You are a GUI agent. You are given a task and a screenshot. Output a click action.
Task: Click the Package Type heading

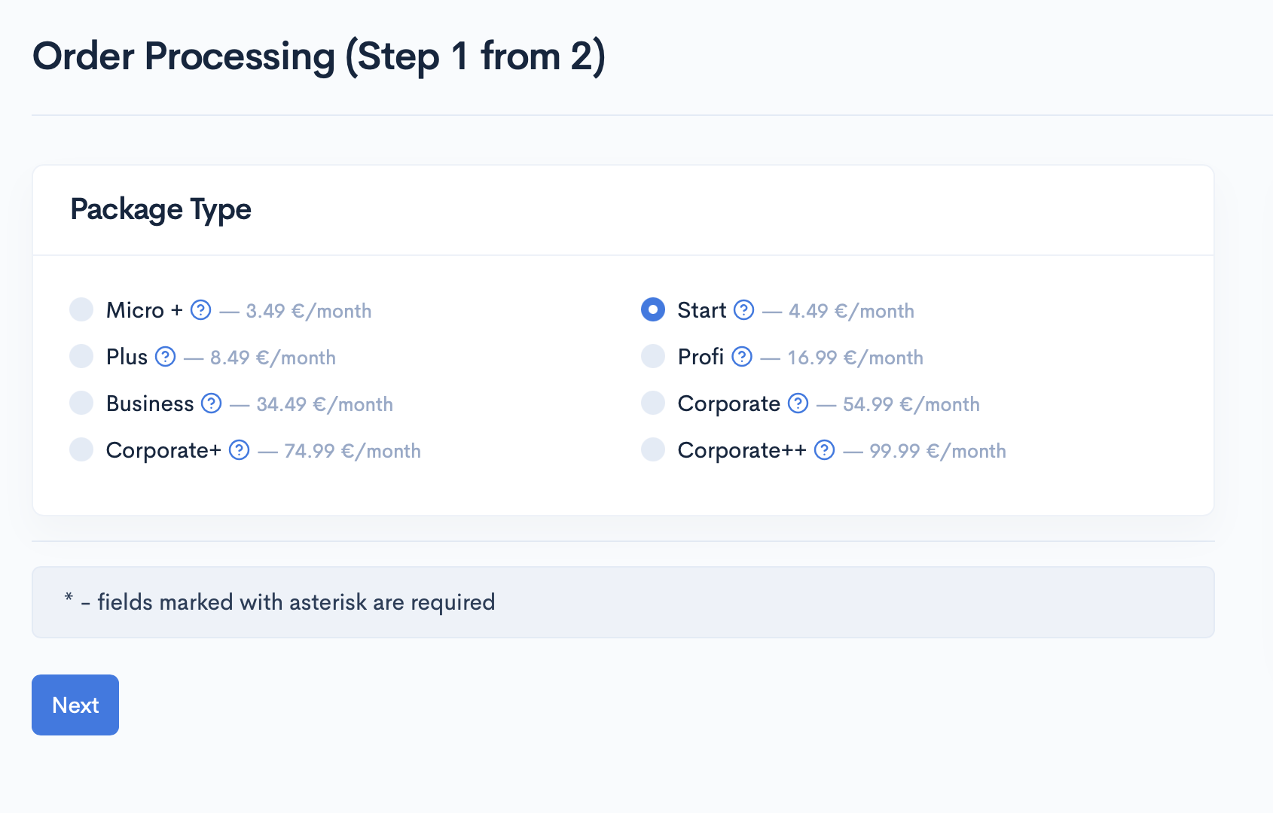point(160,210)
